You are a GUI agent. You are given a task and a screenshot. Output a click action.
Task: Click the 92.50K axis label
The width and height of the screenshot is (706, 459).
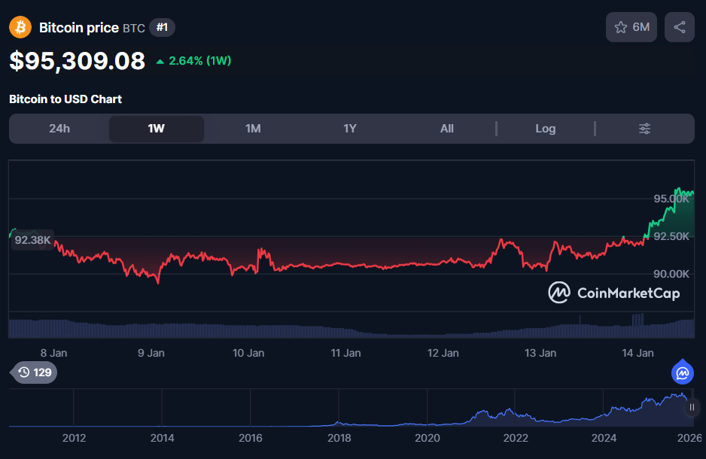pos(671,236)
